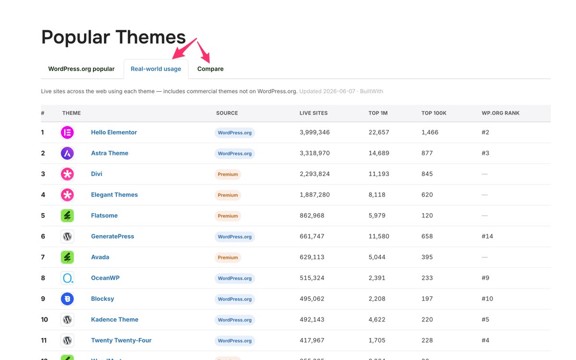Click WordPress.org badge in GeneratePress row
576x360 pixels.
(235, 237)
